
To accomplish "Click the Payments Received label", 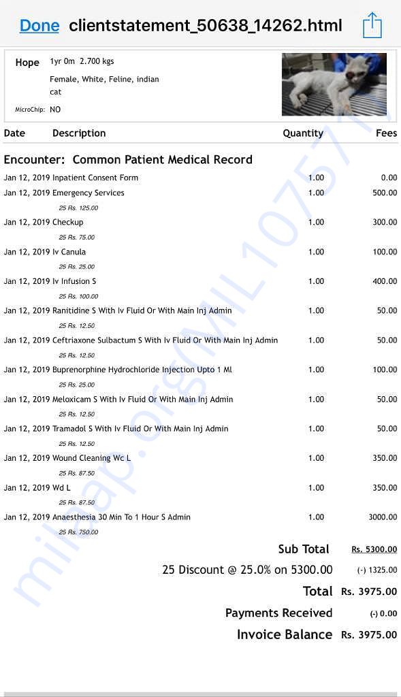I will (278, 613).
